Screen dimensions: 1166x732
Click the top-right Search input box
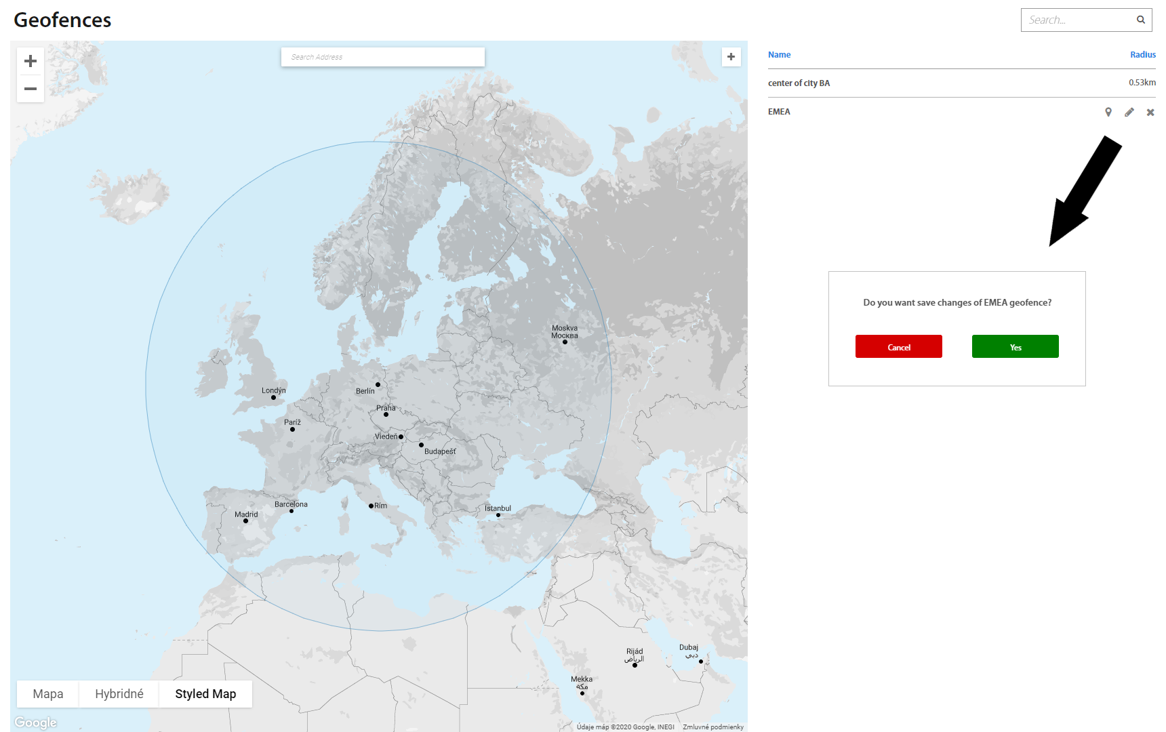click(x=1078, y=20)
